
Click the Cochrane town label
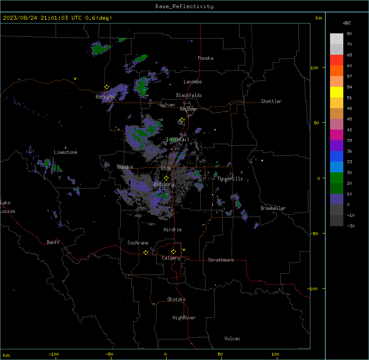pos(138,243)
